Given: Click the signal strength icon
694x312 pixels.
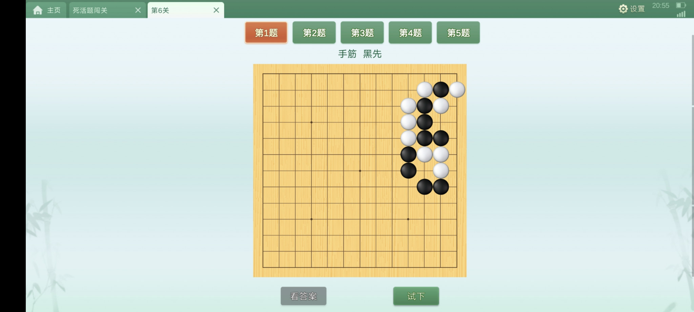Looking at the screenshot, I should tap(681, 14).
